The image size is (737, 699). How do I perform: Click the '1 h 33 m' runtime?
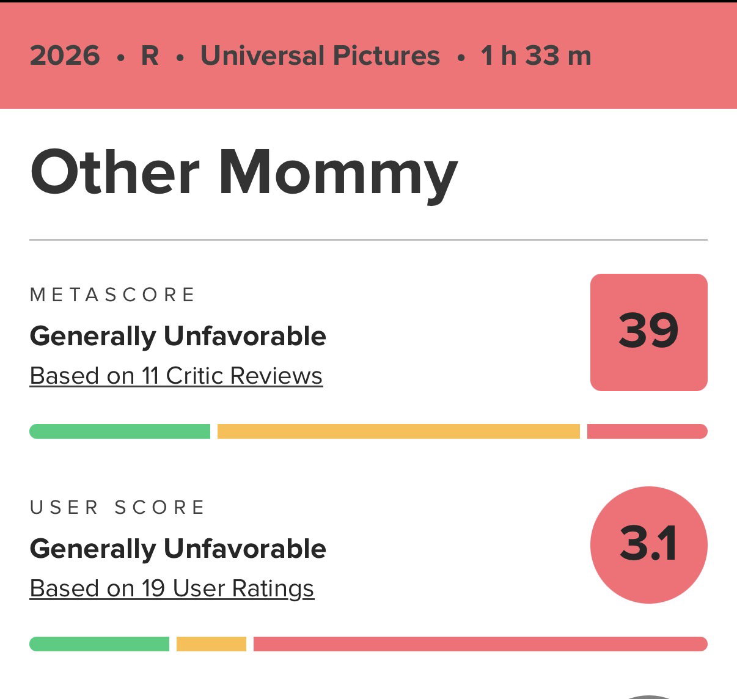[536, 56]
